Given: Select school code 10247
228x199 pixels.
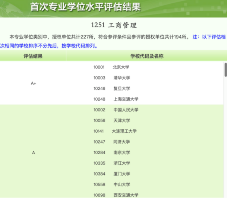Looking at the screenshot, I should [x=99, y=142].
